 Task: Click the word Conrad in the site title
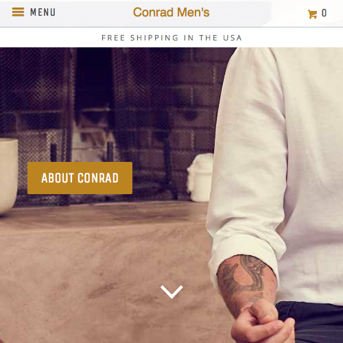click(153, 12)
